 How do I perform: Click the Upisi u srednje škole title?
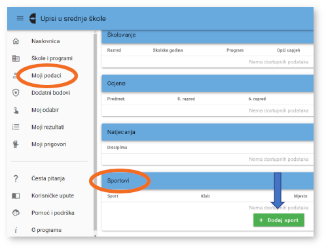click(73, 18)
